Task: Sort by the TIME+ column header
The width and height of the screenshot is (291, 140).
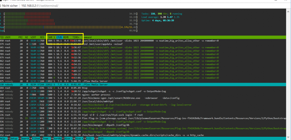Action: pos(76,37)
